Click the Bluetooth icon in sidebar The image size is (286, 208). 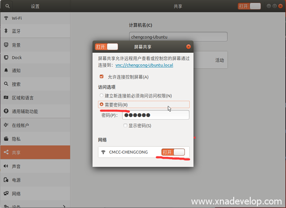(6, 31)
